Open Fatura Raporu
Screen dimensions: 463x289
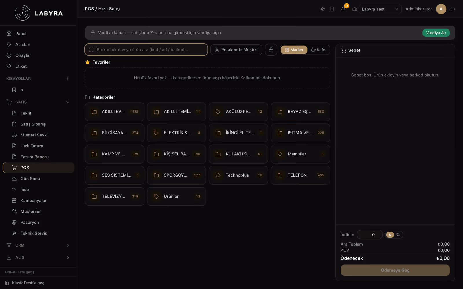[x=38, y=157]
